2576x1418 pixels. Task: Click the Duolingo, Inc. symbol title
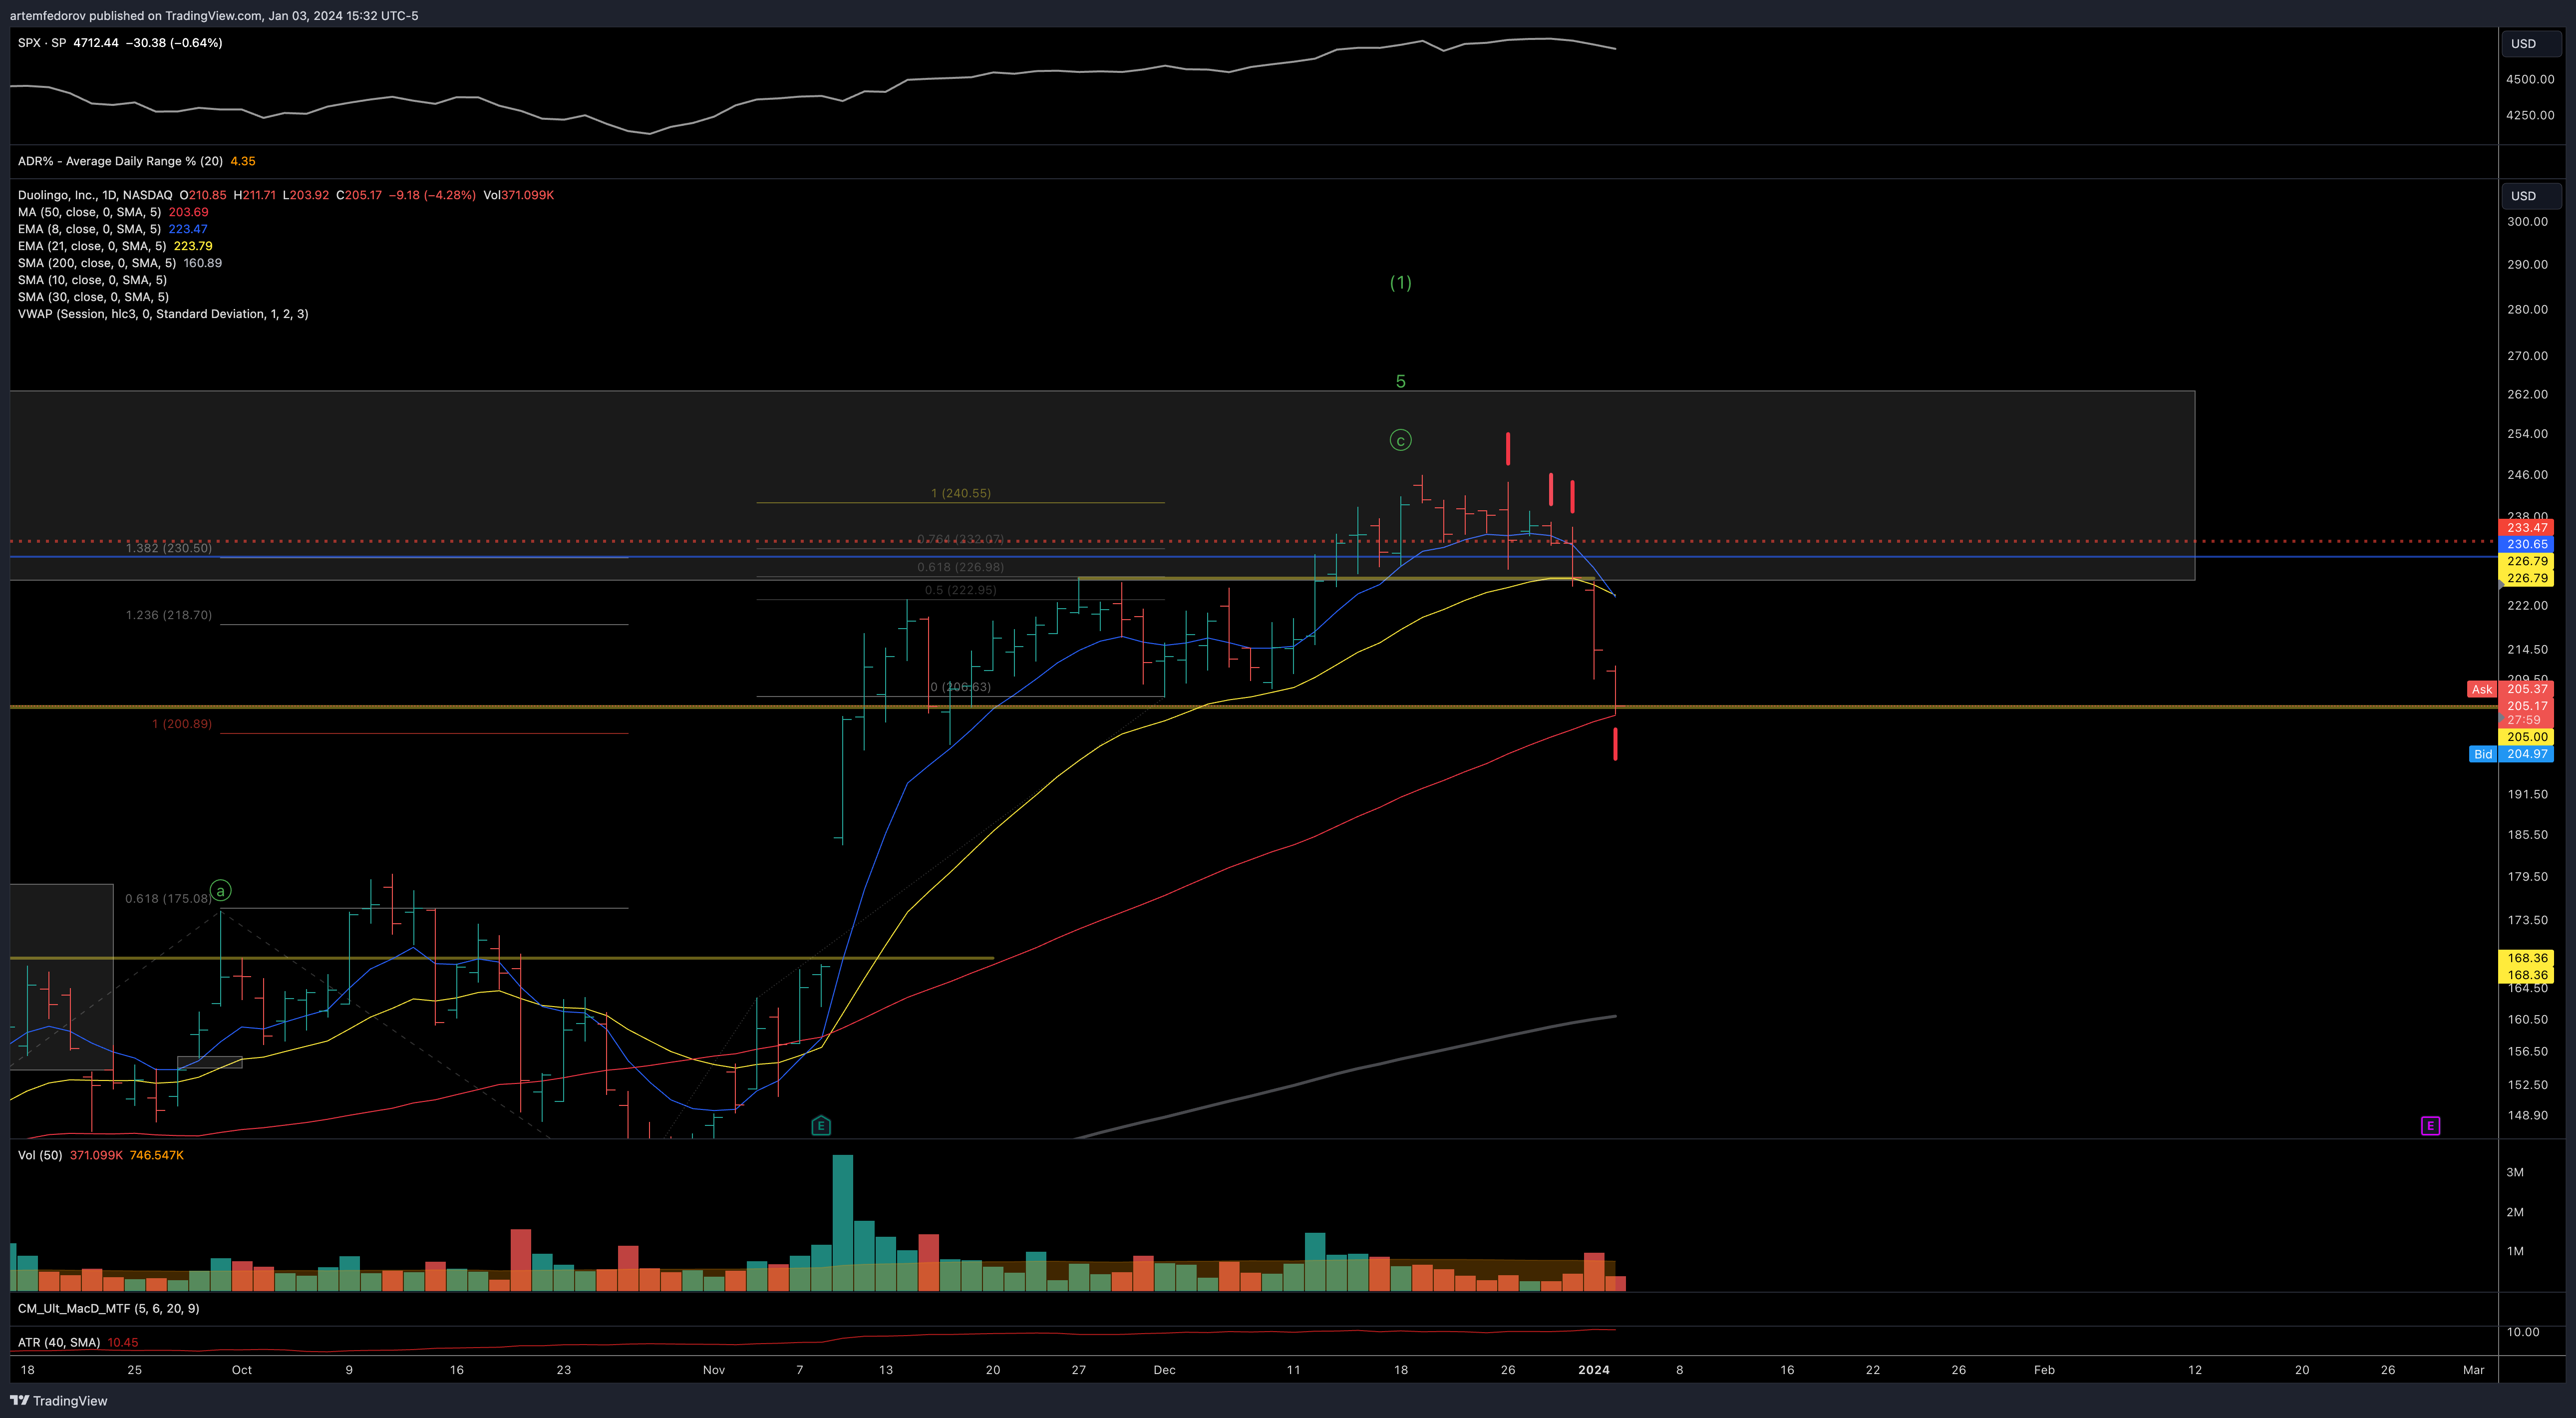pyautogui.click(x=95, y=195)
